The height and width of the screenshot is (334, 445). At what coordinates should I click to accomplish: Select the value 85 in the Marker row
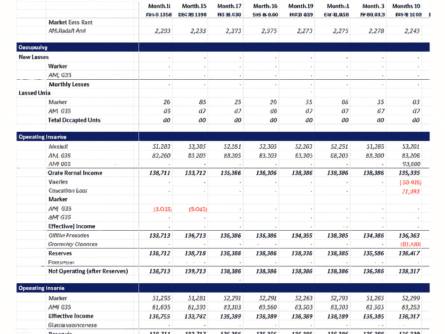(202, 102)
